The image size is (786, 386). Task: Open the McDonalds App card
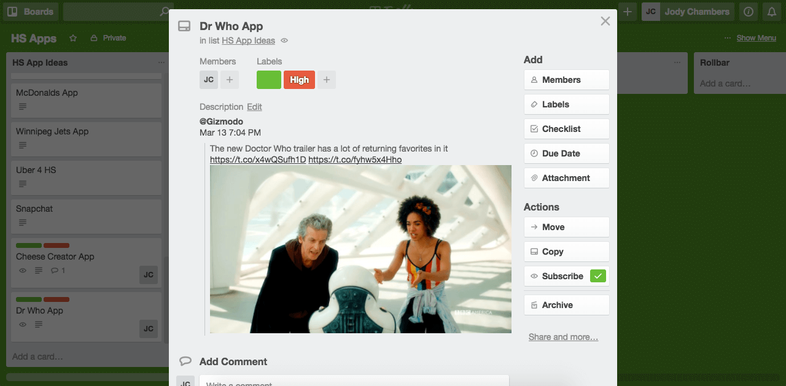(87, 101)
